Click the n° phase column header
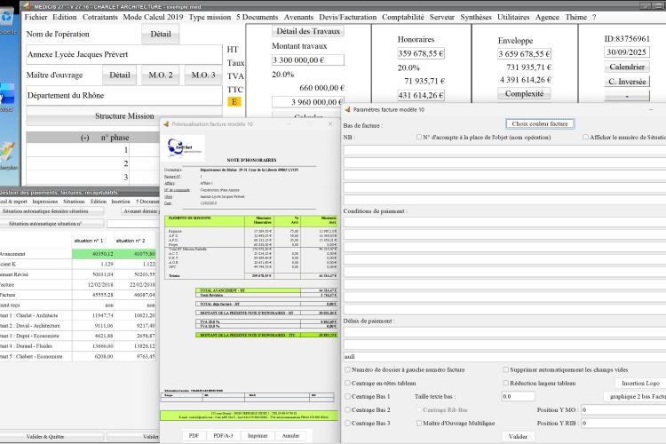Screen dimensions: 666x444 (115, 138)
